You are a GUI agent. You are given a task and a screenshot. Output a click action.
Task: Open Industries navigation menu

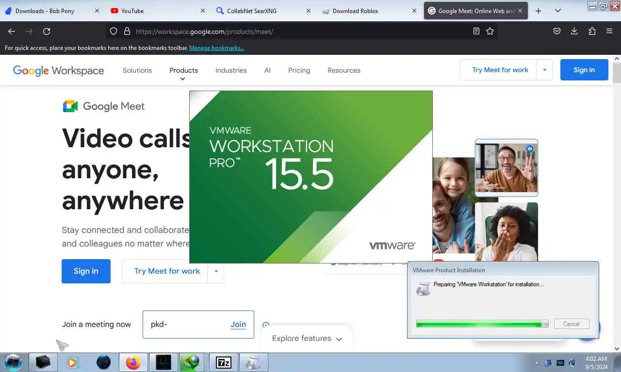[231, 70]
